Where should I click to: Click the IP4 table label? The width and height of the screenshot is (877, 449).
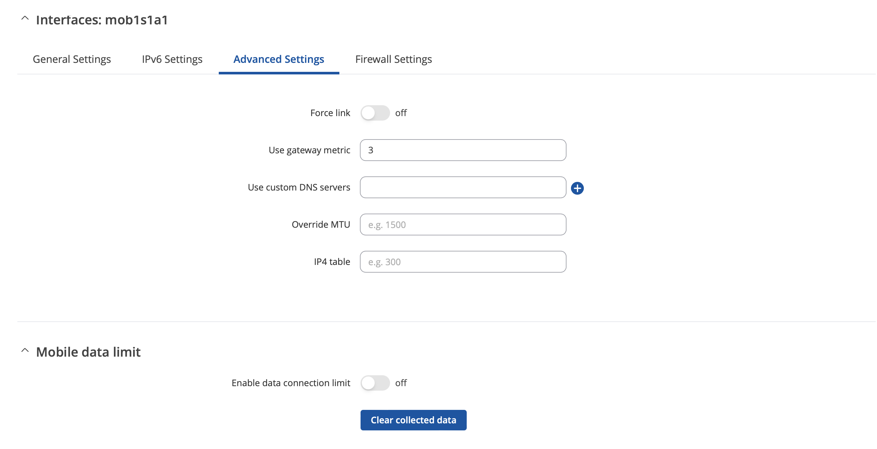(332, 262)
